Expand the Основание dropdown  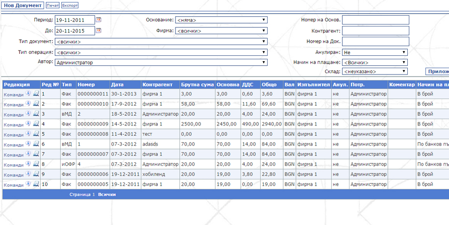pyautogui.click(x=221, y=20)
